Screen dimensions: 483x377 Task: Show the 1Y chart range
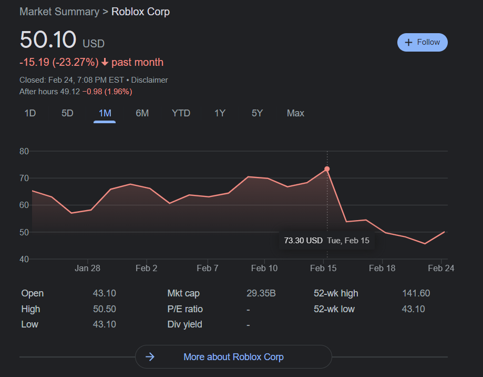[x=220, y=113]
